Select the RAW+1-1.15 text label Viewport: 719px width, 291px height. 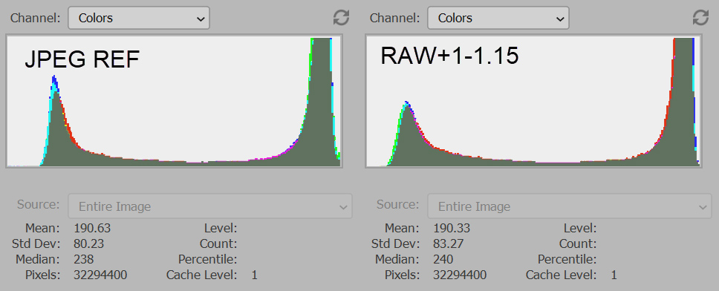pos(449,56)
